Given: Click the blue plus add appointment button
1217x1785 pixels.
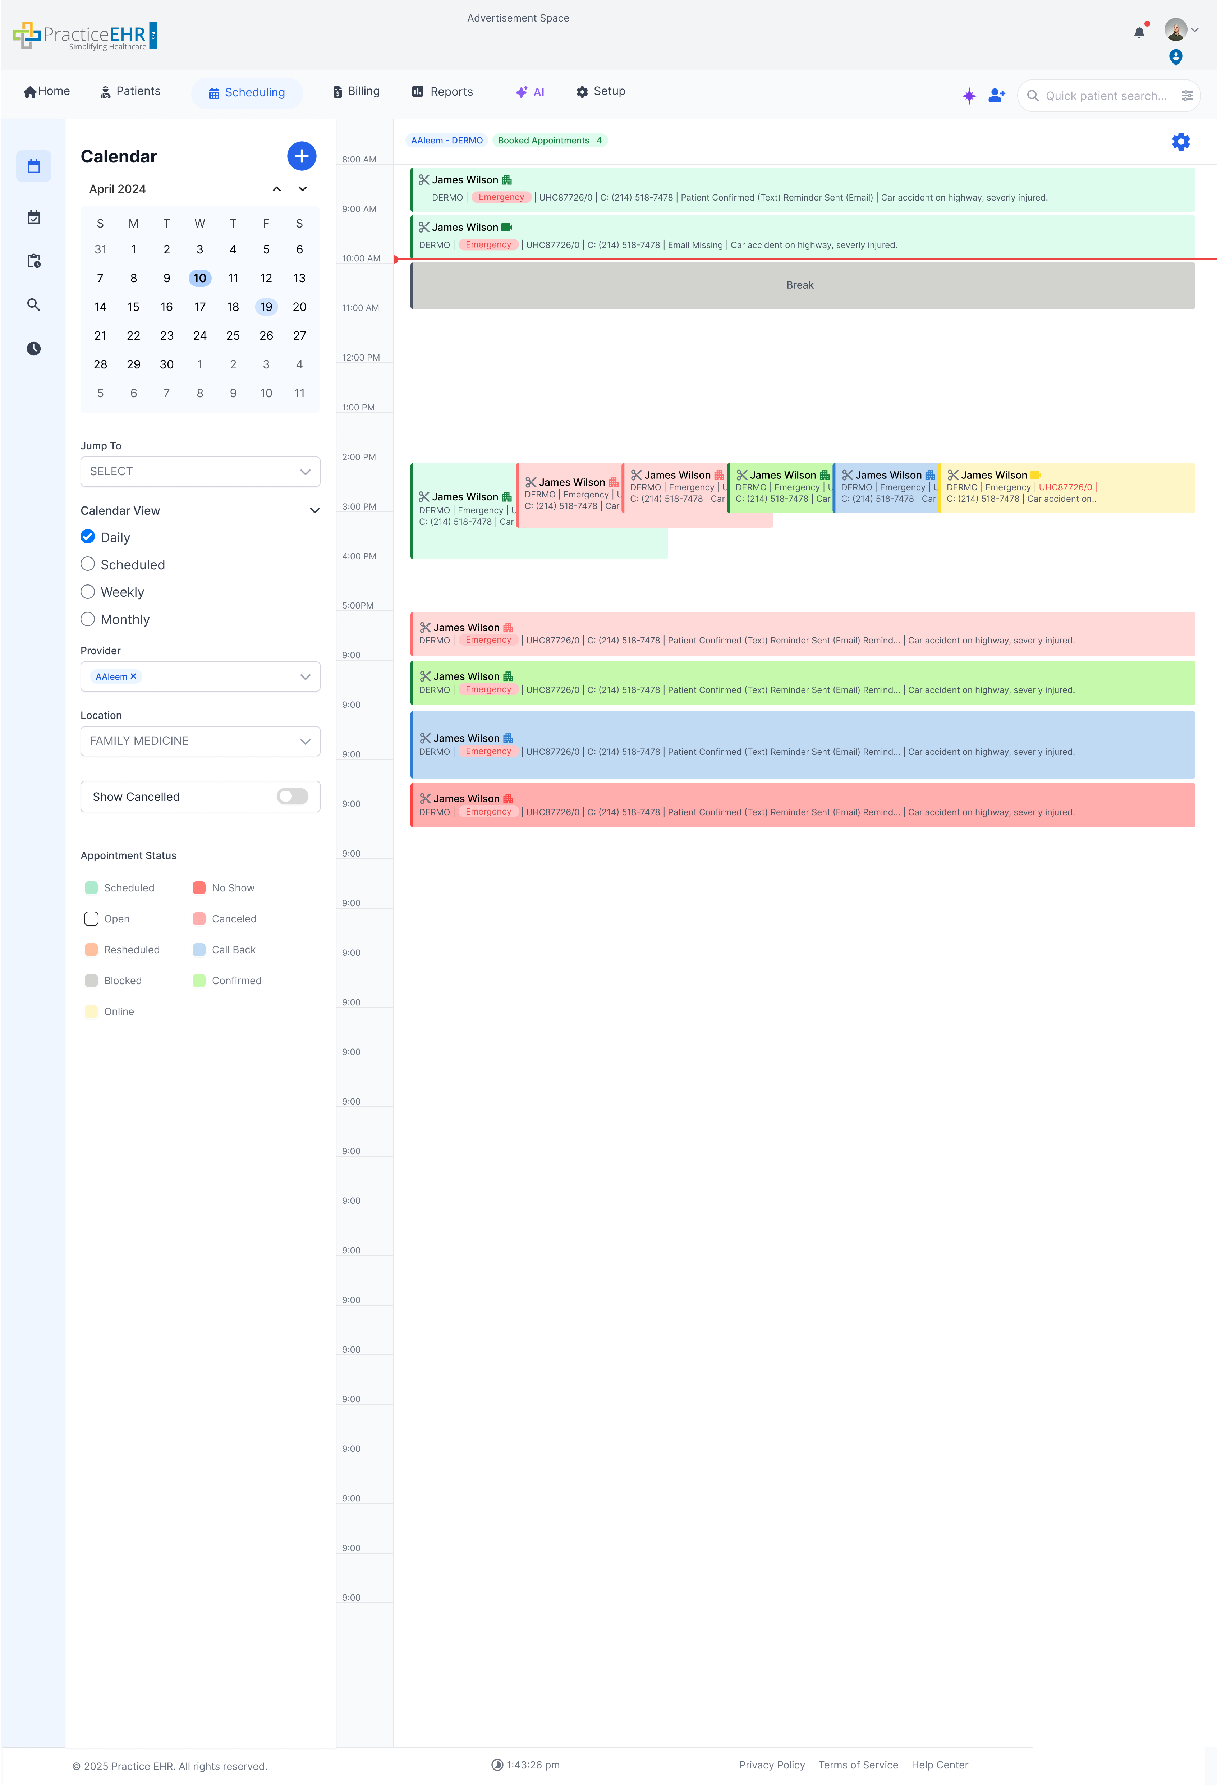Looking at the screenshot, I should click(x=302, y=156).
